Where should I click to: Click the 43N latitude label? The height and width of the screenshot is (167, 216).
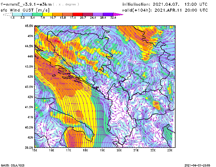pyautogui.click(x=30, y=76)
